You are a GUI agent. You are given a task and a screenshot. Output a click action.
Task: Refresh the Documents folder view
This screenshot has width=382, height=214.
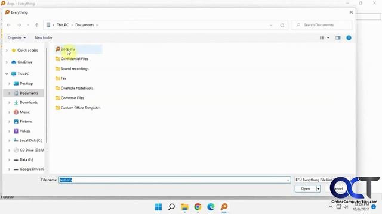click(x=282, y=25)
